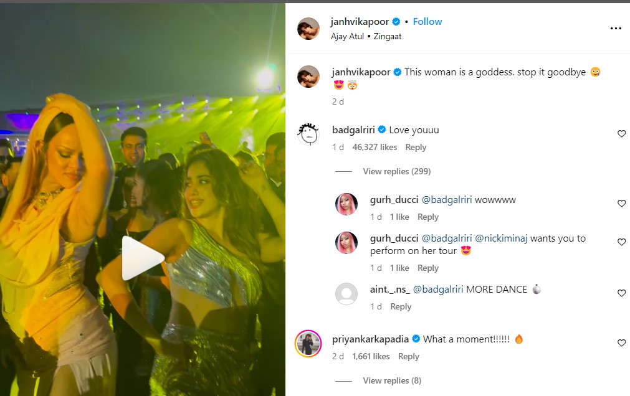Like the 'MORE DANCE' reply heart

(x=621, y=293)
